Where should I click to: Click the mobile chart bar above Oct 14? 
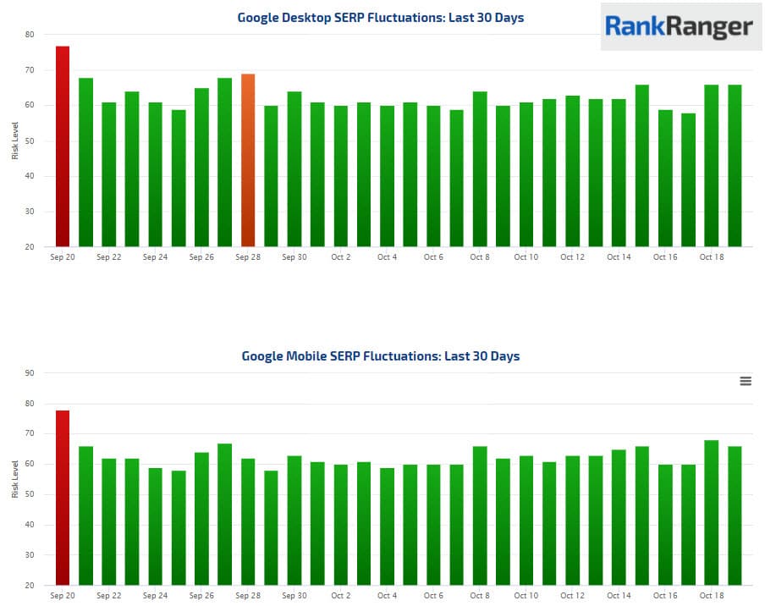(x=619, y=518)
